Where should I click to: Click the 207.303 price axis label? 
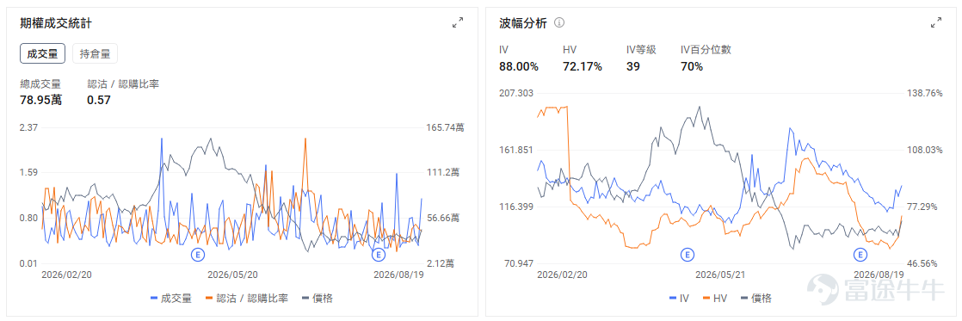click(x=516, y=93)
